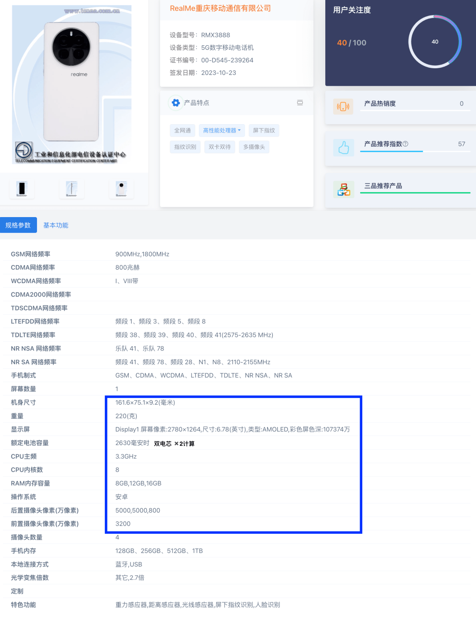Expand the 高性能处理器 dropdown tag
The width and height of the screenshot is (476, 620).
click(x=222, y=130)
